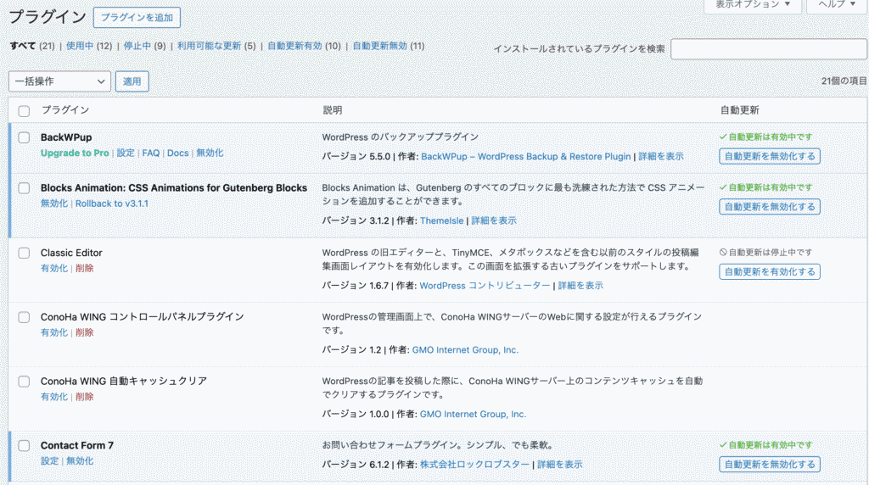Expand the 表示オプション panel

[x=752, y=5]
